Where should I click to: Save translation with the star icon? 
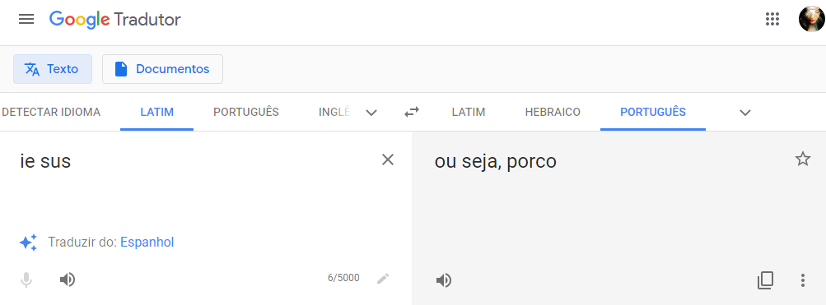[802, 159]
